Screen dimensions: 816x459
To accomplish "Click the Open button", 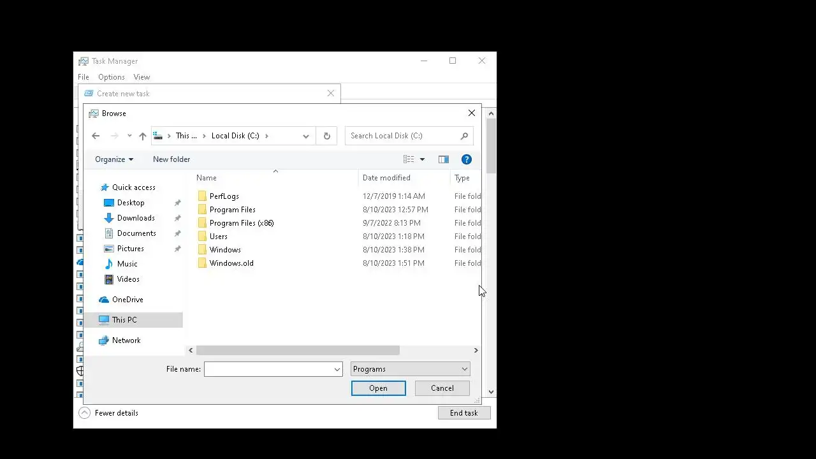I will coord(378,388).
